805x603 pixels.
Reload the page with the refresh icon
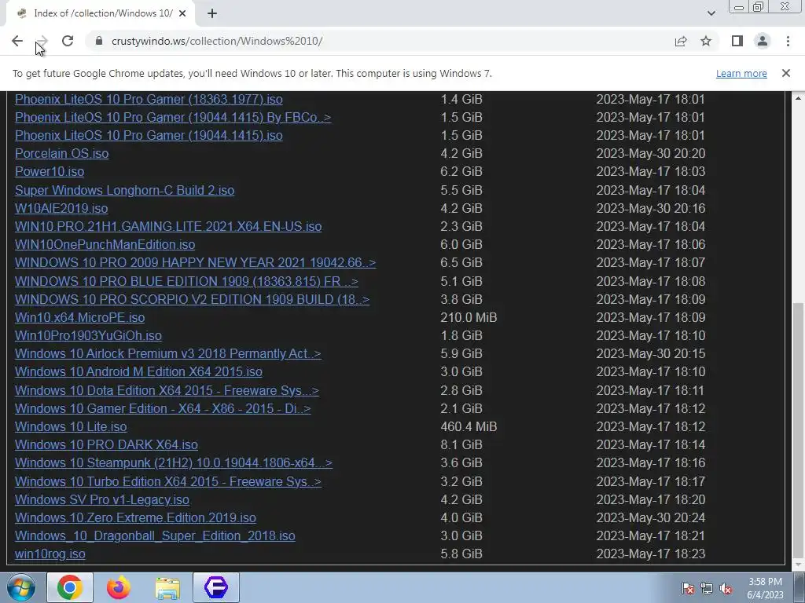point(68,41)
